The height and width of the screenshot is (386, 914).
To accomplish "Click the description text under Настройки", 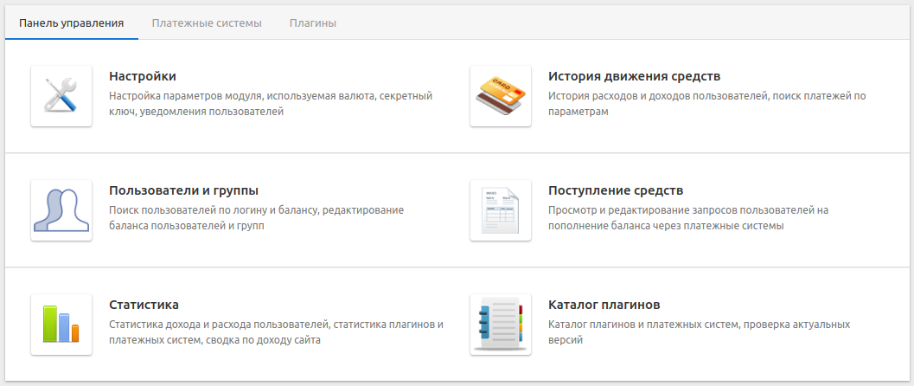I will 271,104.
